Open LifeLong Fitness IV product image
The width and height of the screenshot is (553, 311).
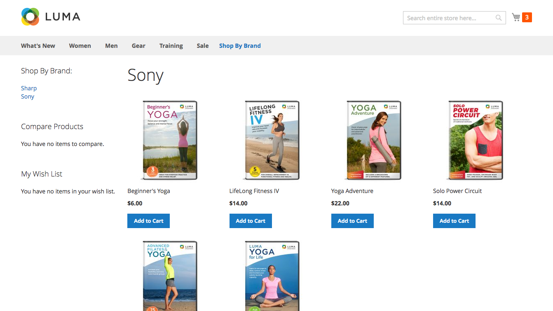coord(271,140)
